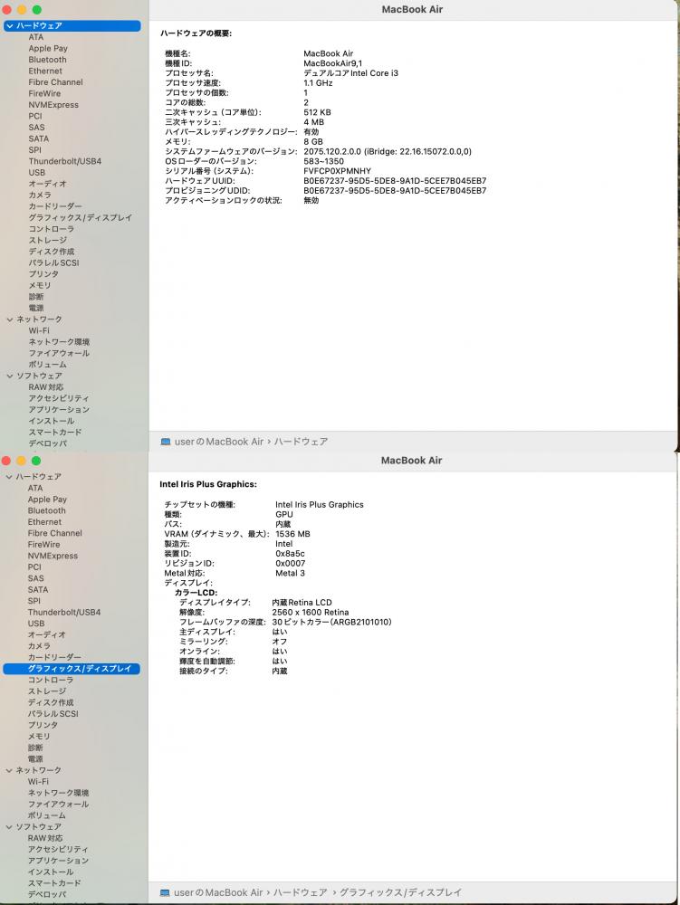680x905 pixels.
Task: Click ハードウェア breadcrumb in top path bar
Action: (x=301, y=442)
